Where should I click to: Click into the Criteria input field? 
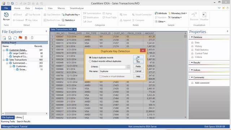113,67
